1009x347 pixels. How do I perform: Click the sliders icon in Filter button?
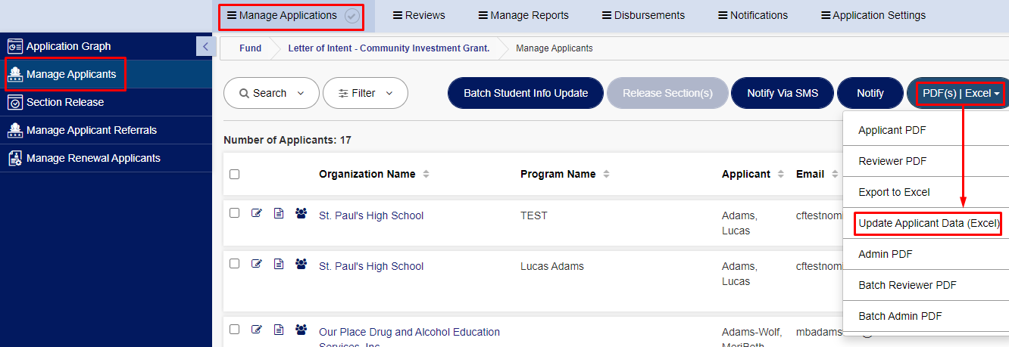click(x=343, y=93)
